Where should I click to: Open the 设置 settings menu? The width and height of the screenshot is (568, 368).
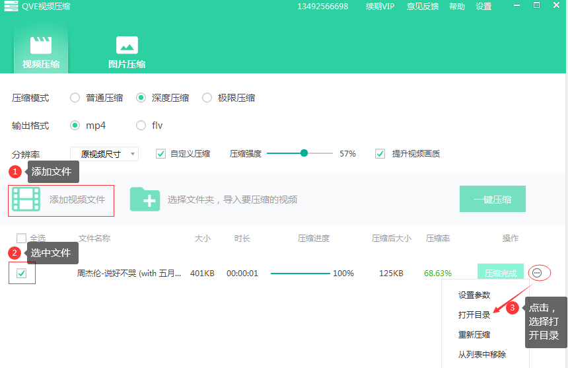(483, 7)
